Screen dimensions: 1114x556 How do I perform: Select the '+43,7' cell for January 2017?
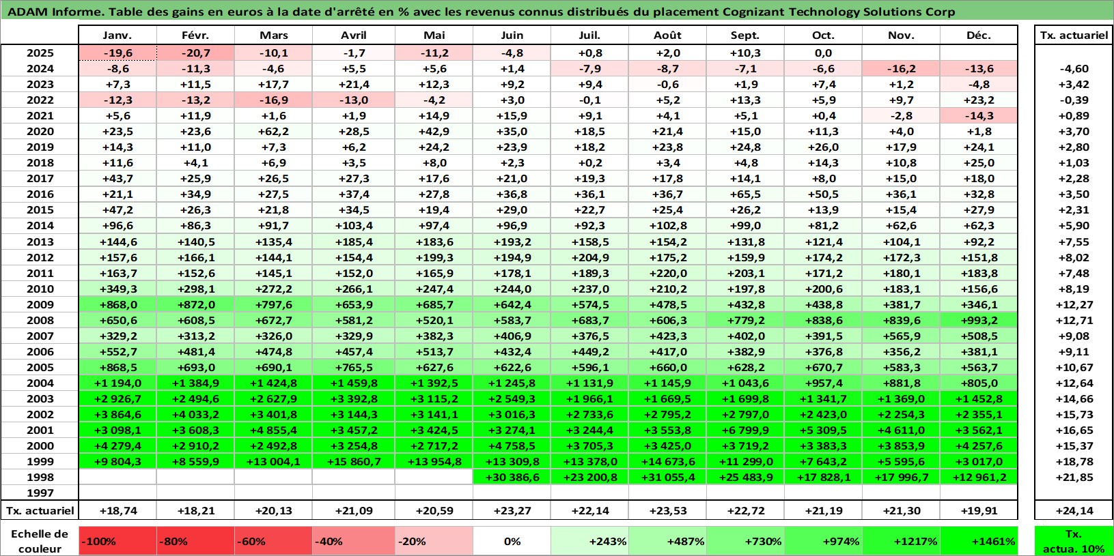point(117,178)
